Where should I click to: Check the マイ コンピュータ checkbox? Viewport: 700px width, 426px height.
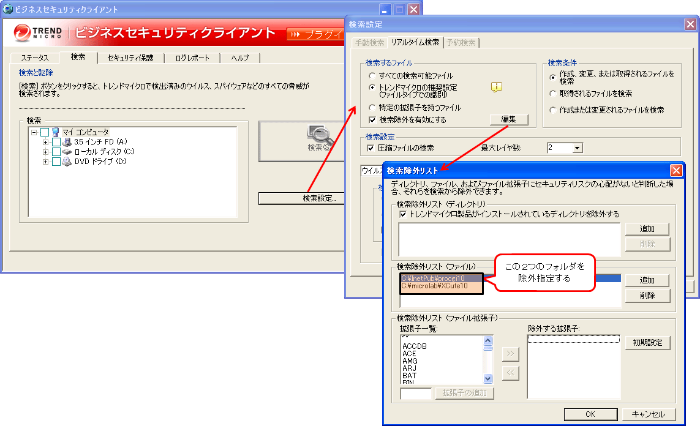pyautogui.click(x=45, y=132)
